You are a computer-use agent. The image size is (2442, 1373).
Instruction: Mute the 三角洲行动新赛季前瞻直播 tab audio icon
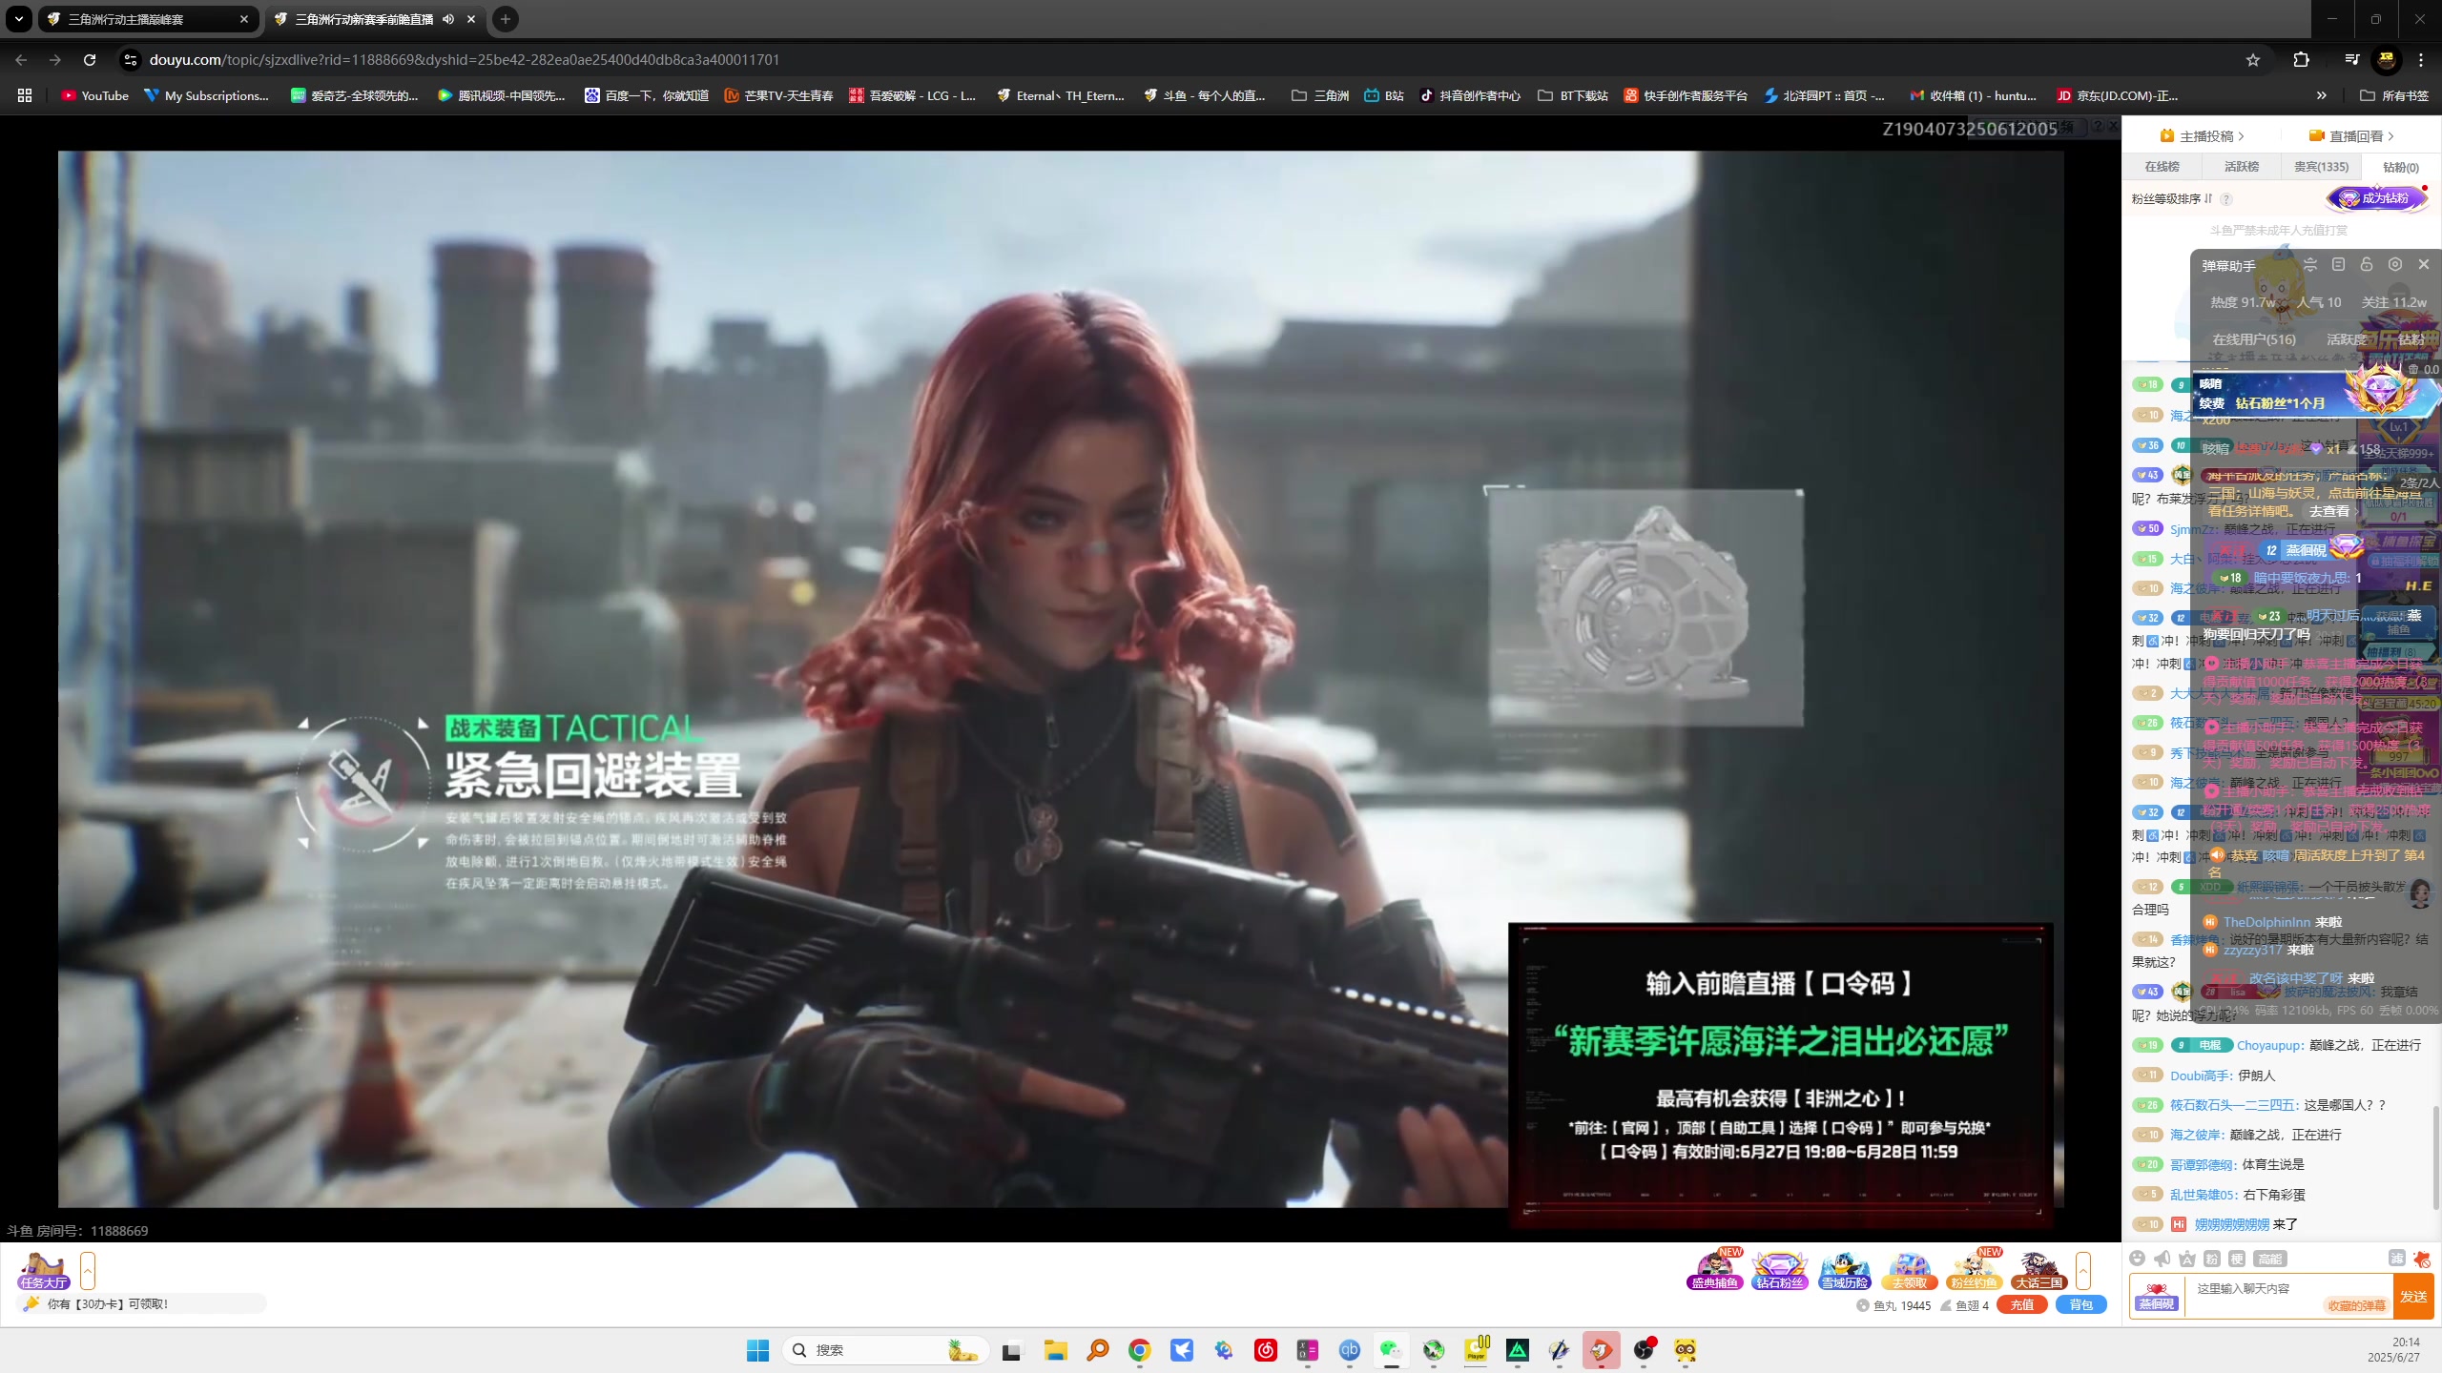(x=448, y=19)
